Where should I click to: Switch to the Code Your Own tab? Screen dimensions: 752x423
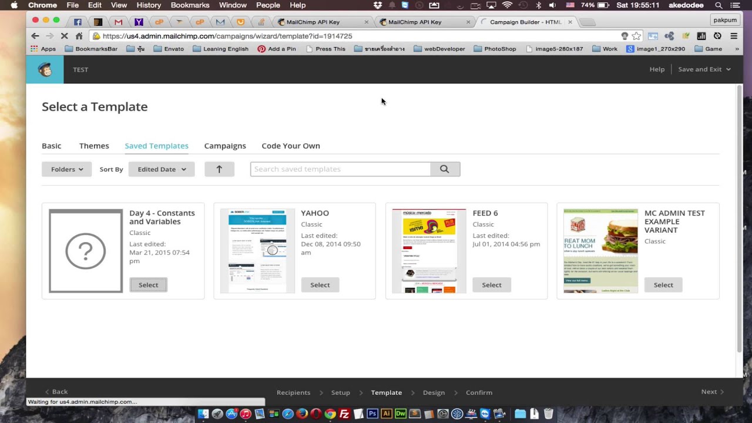click(x=291, y=146)
